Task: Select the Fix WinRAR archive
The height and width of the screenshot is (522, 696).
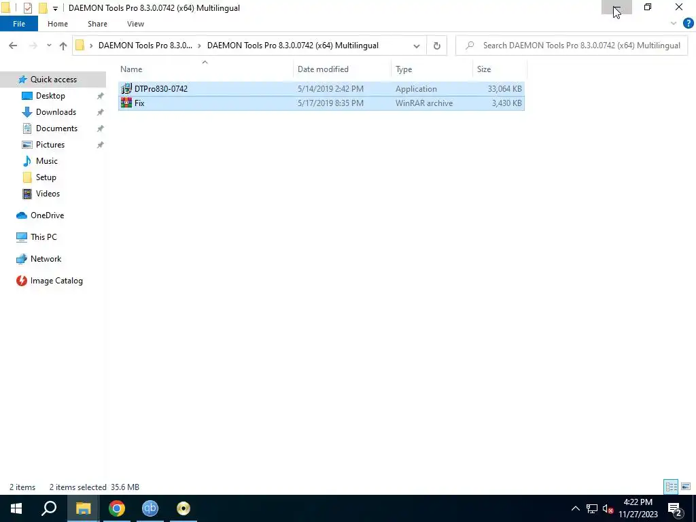Action: pyautogui.click(x=321, y=103)
